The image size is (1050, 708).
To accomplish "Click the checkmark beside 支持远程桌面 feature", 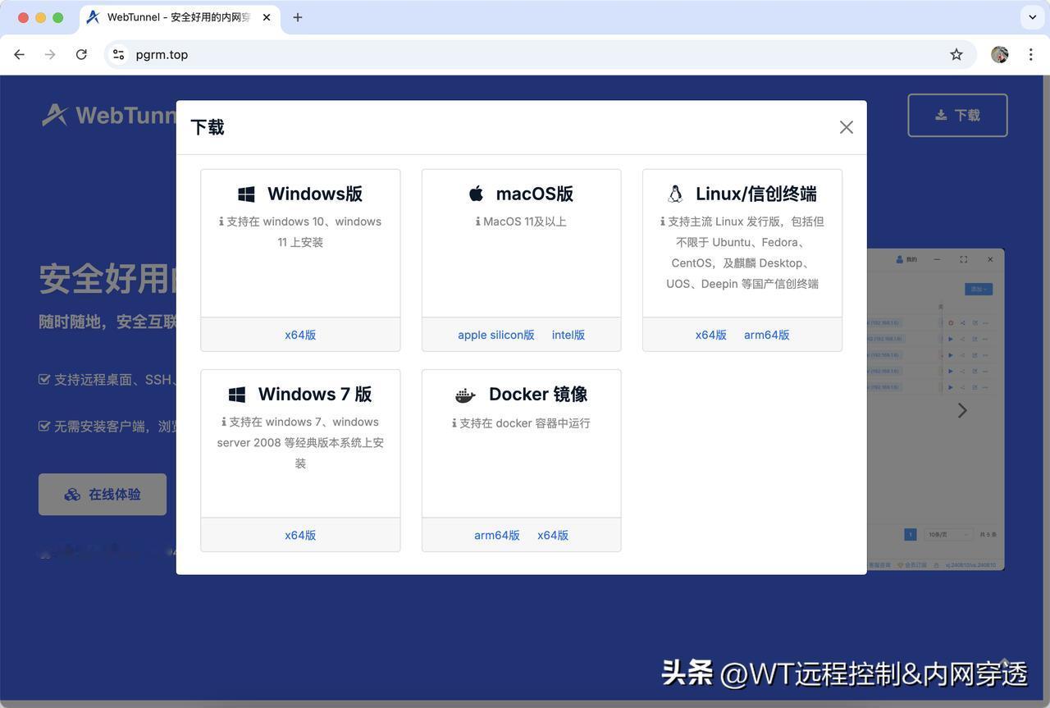I will [44, 379].
